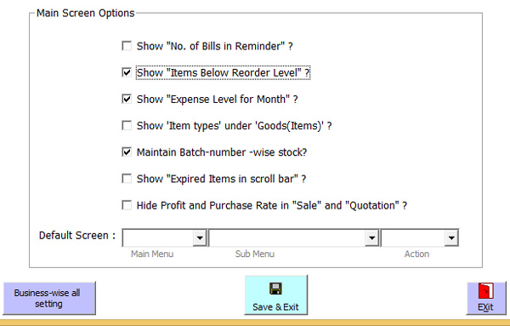Click inside the Action combo field
The image size is (510, 326).
point(413,237)
